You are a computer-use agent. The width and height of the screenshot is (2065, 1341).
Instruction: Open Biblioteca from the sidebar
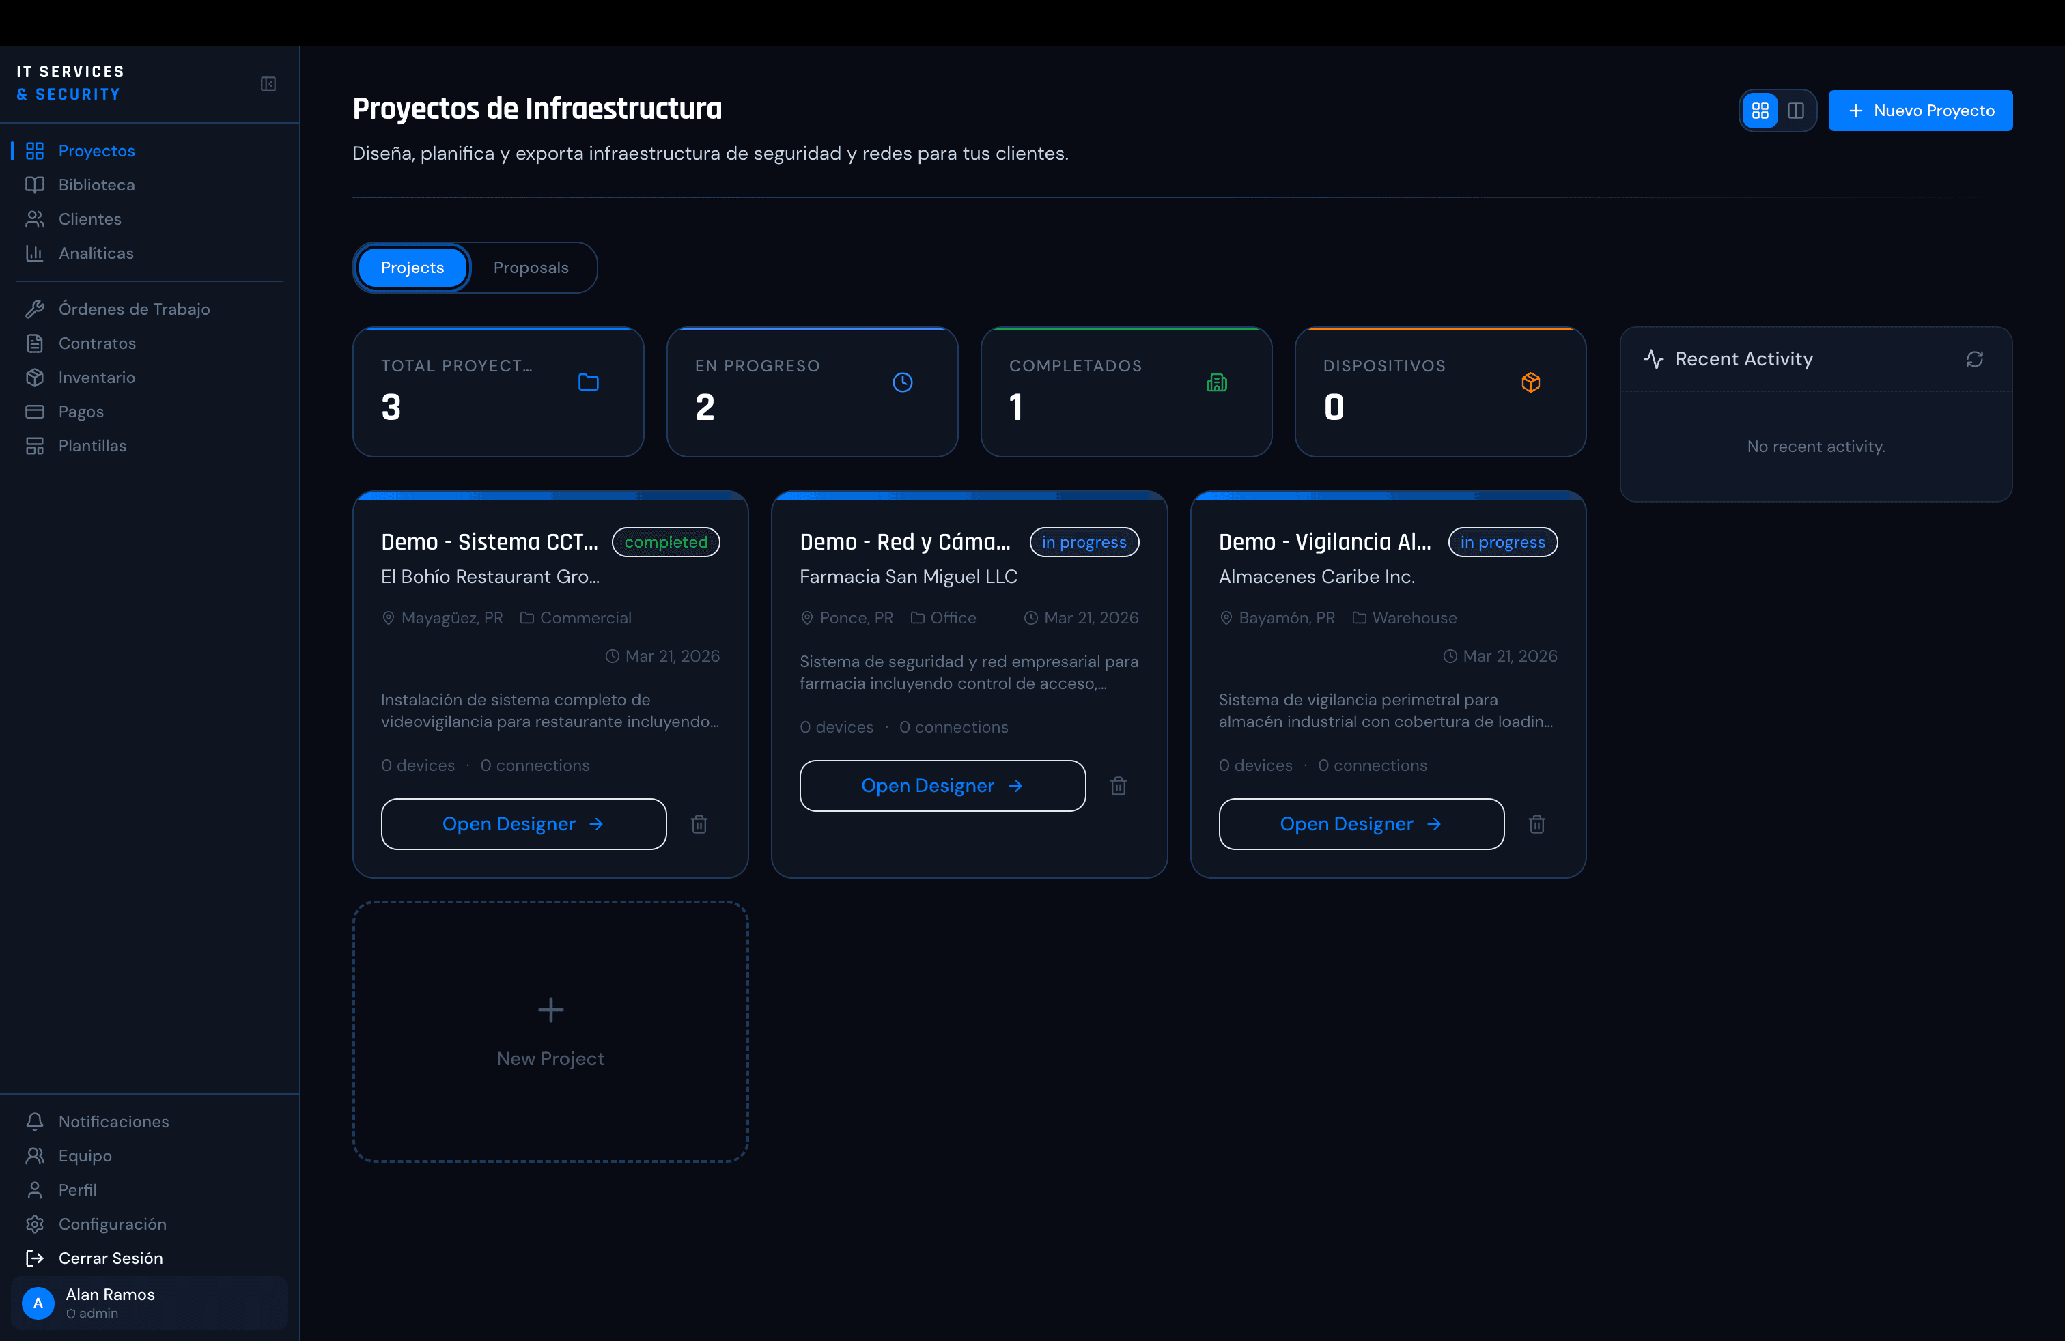point(96,184)
